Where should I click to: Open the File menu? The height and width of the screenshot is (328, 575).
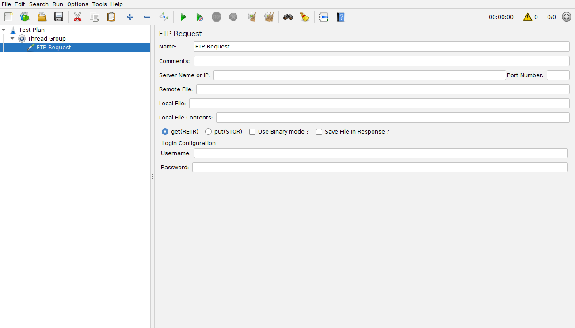point(6,4)
